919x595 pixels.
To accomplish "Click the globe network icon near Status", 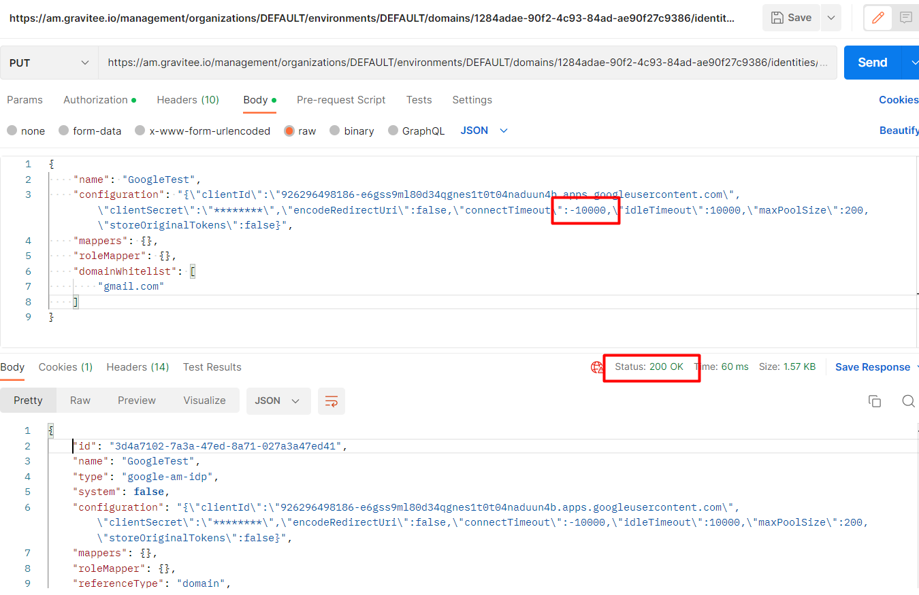I will tap(597, 367).
